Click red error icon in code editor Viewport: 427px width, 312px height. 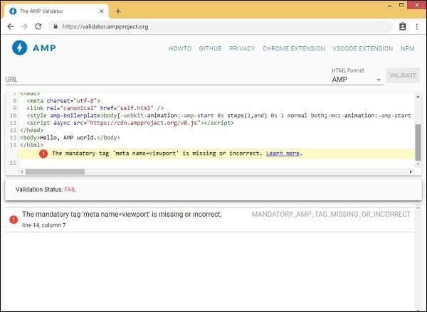coord(43,154)
